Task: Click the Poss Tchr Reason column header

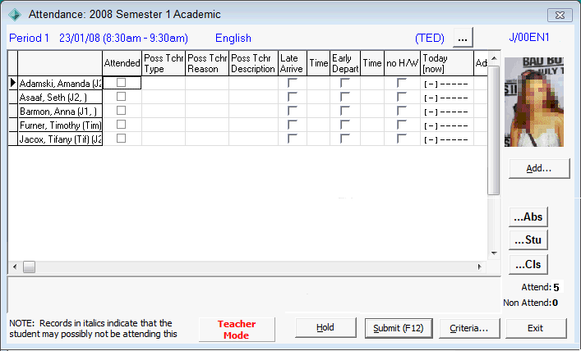Action: point(207,63)
